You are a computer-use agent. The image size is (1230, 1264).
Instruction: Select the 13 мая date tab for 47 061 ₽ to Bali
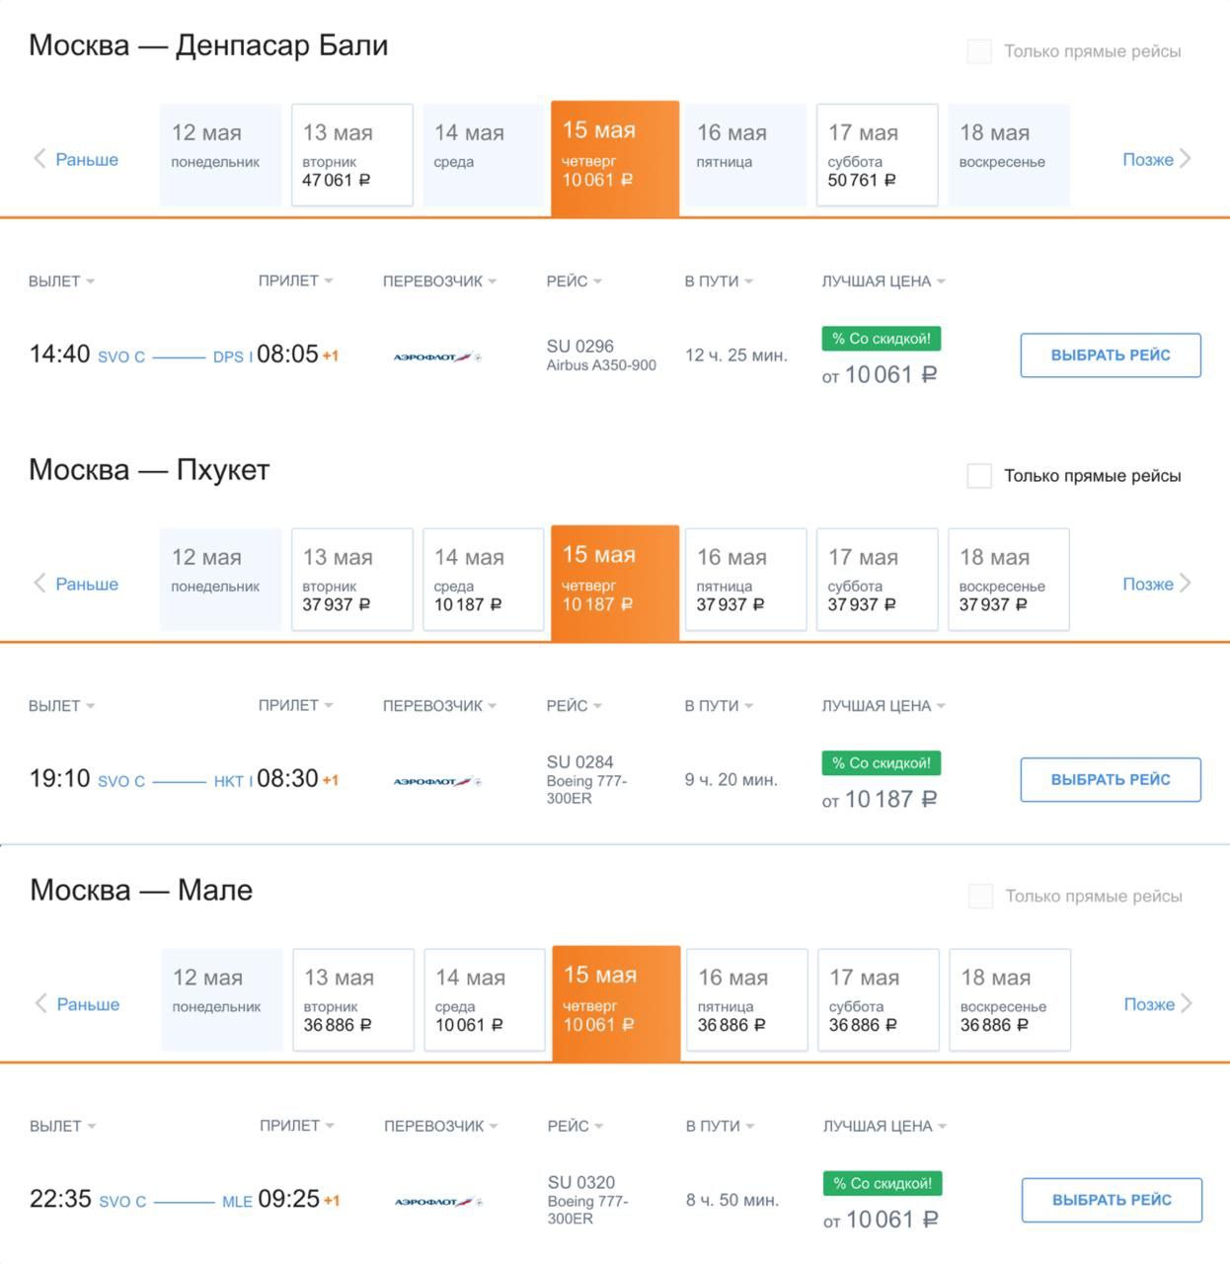tap(351, 155)
